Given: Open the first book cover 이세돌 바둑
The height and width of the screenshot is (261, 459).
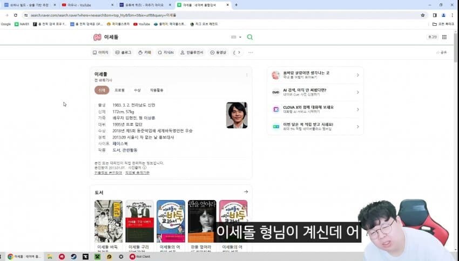Looking at the screenshot, I should [x=109, y=221].
